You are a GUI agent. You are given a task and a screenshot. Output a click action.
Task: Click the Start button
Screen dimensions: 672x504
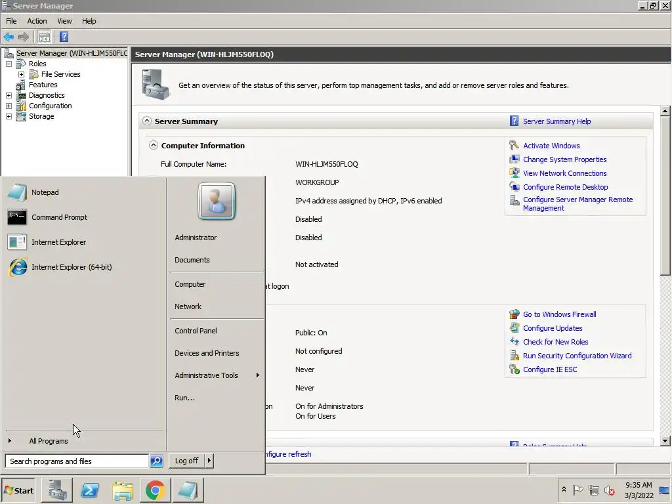18,491
